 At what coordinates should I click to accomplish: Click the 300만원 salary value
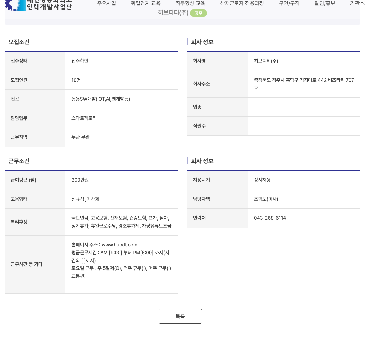coord(80,180)
